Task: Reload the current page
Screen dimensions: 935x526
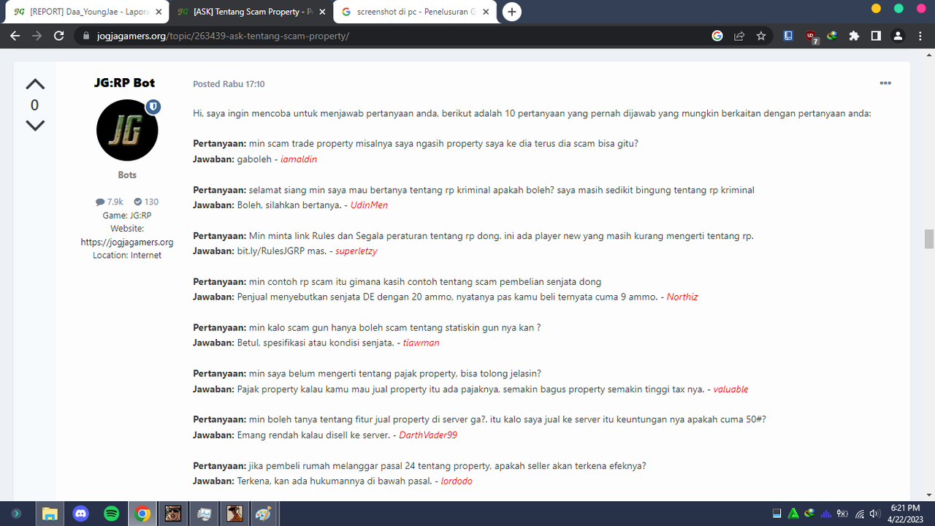Action: [x=59, y=36]
